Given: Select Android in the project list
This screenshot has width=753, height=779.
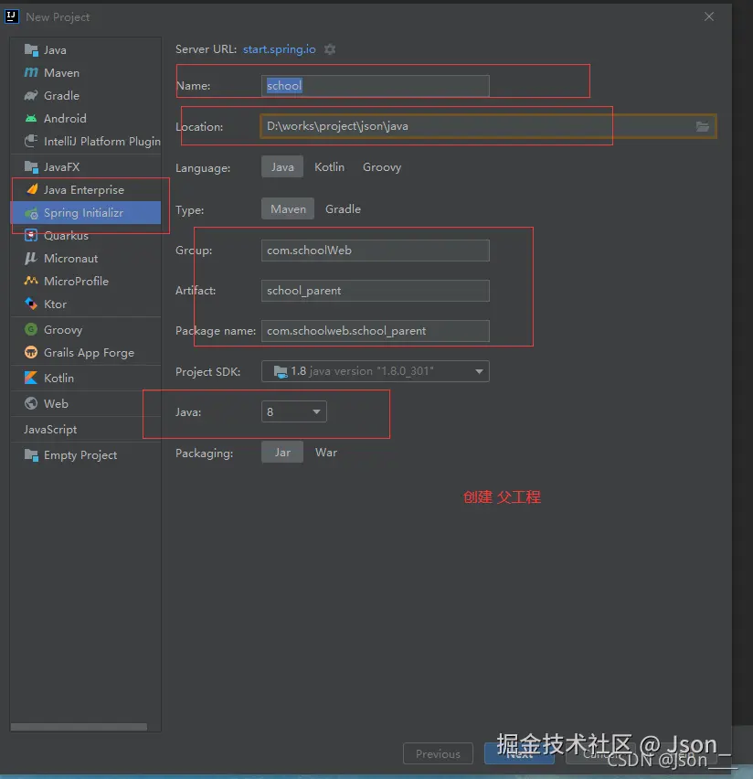Looking at the screenshot, I should (86, 118).
